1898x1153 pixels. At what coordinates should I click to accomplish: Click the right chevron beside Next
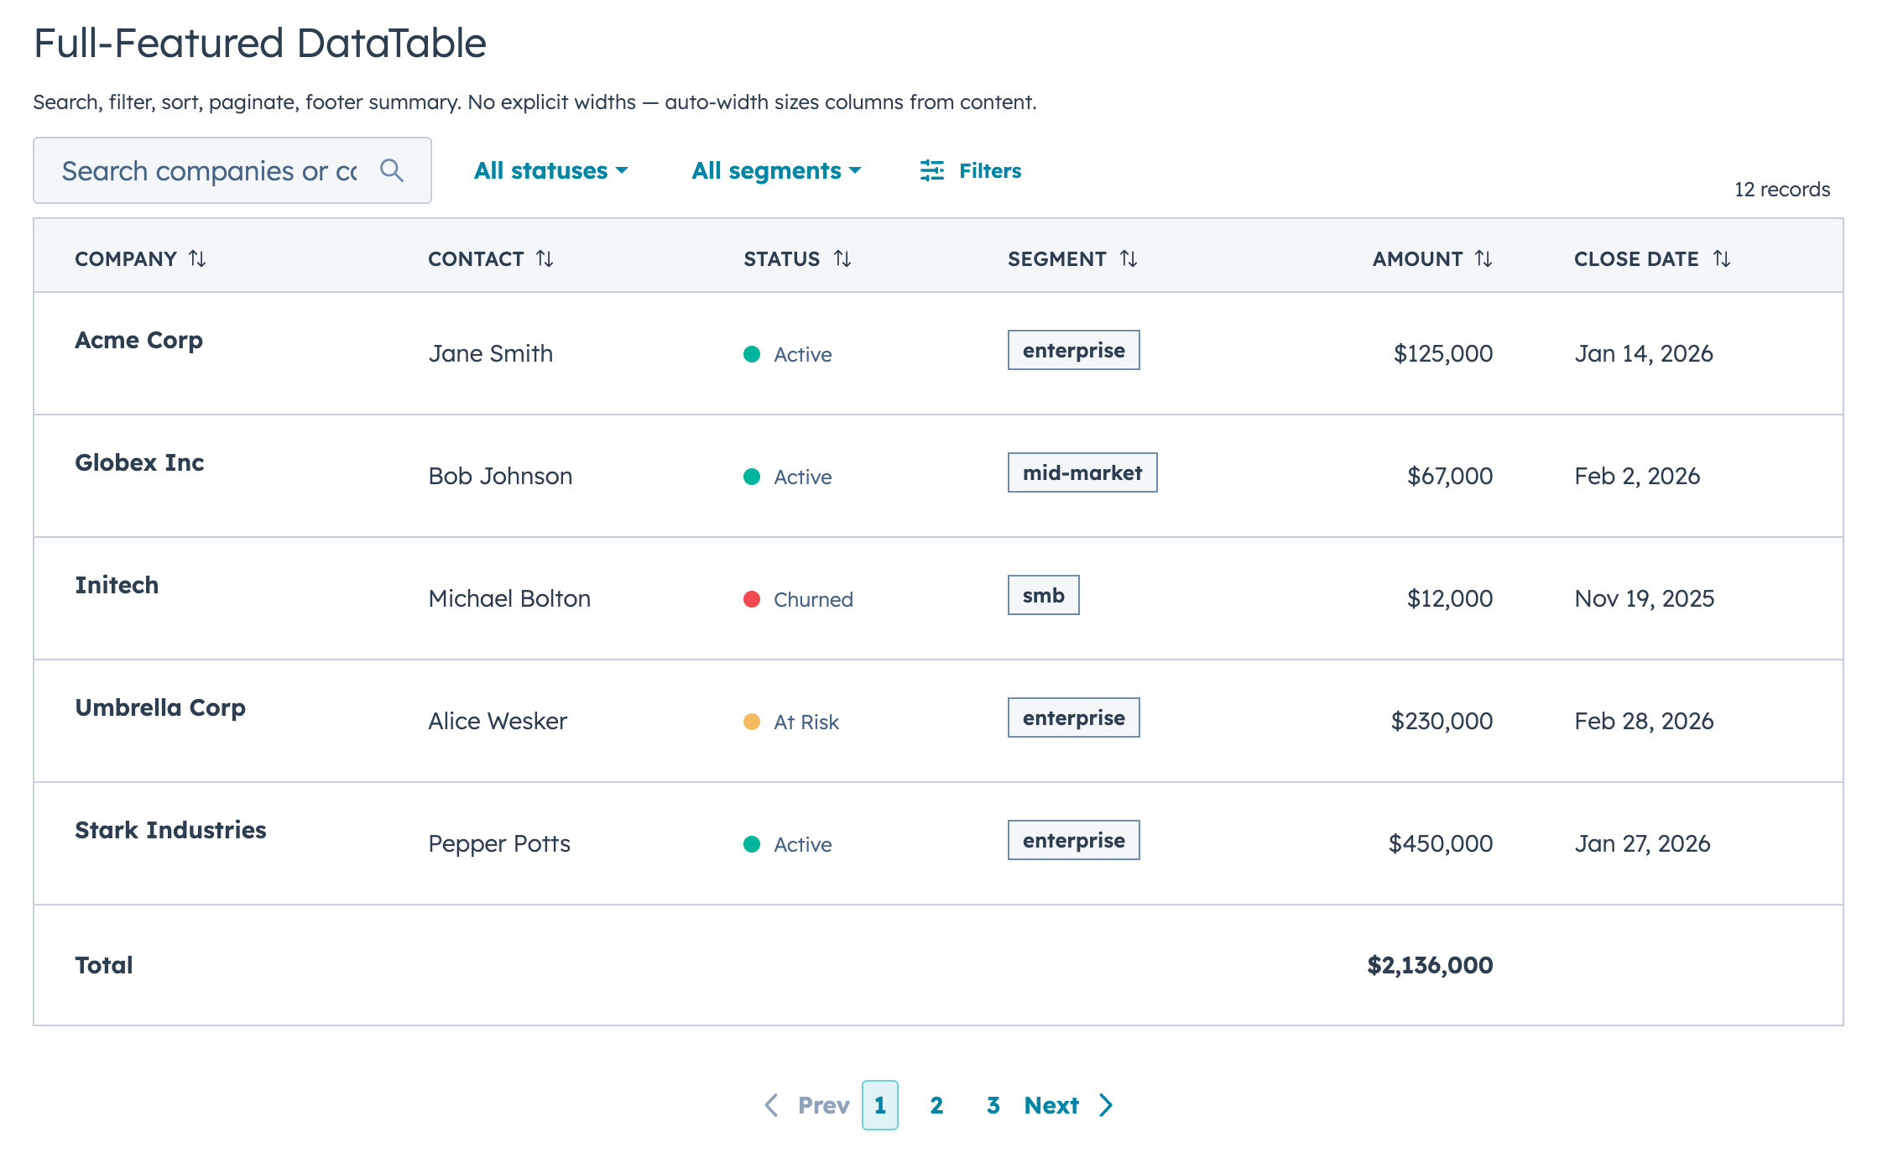(1106, 1105)
